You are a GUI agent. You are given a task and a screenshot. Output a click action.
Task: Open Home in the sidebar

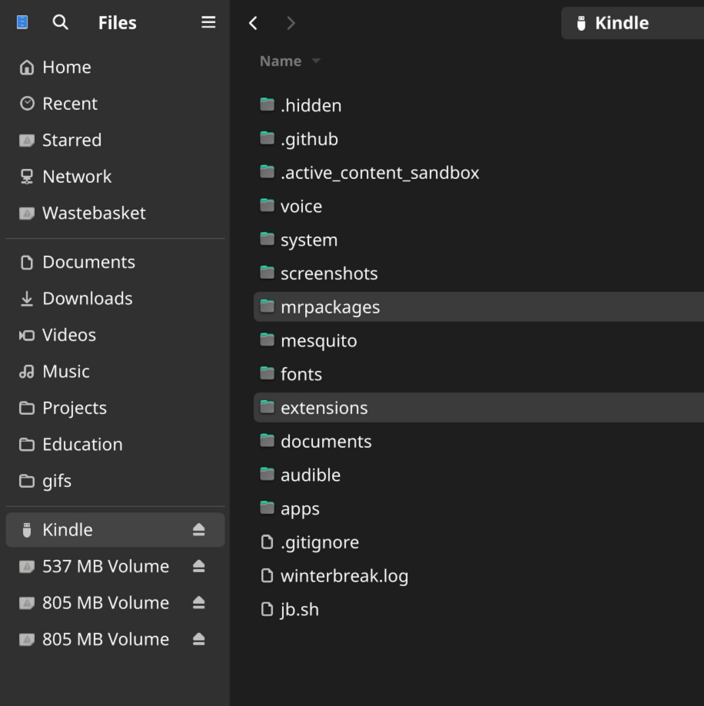point(66,68)
